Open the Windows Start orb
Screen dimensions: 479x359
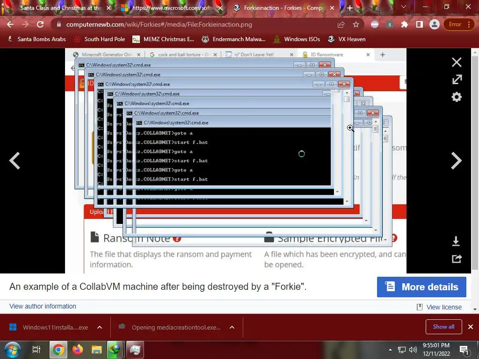point(13,350)
